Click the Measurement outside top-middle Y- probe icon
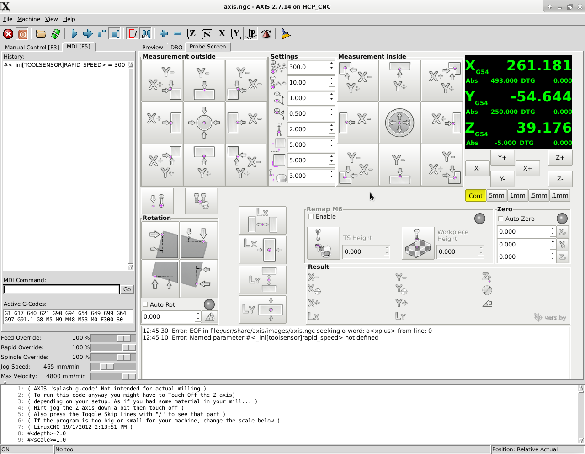 pyautogui.click(x=204, y=81)
